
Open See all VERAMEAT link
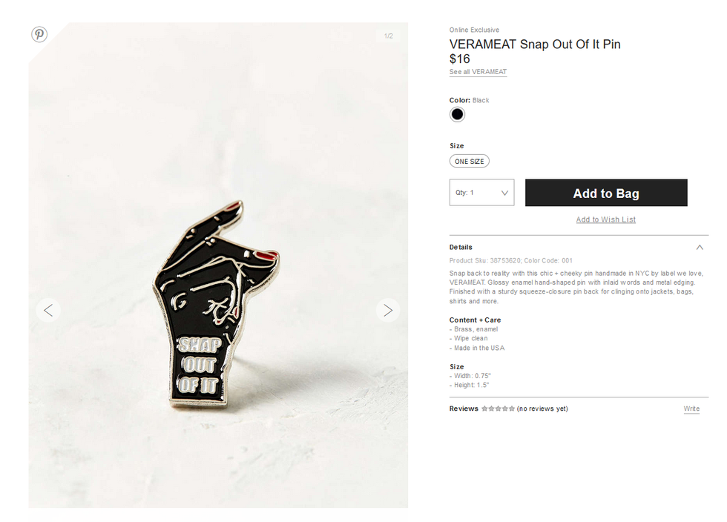click(478, 72)
